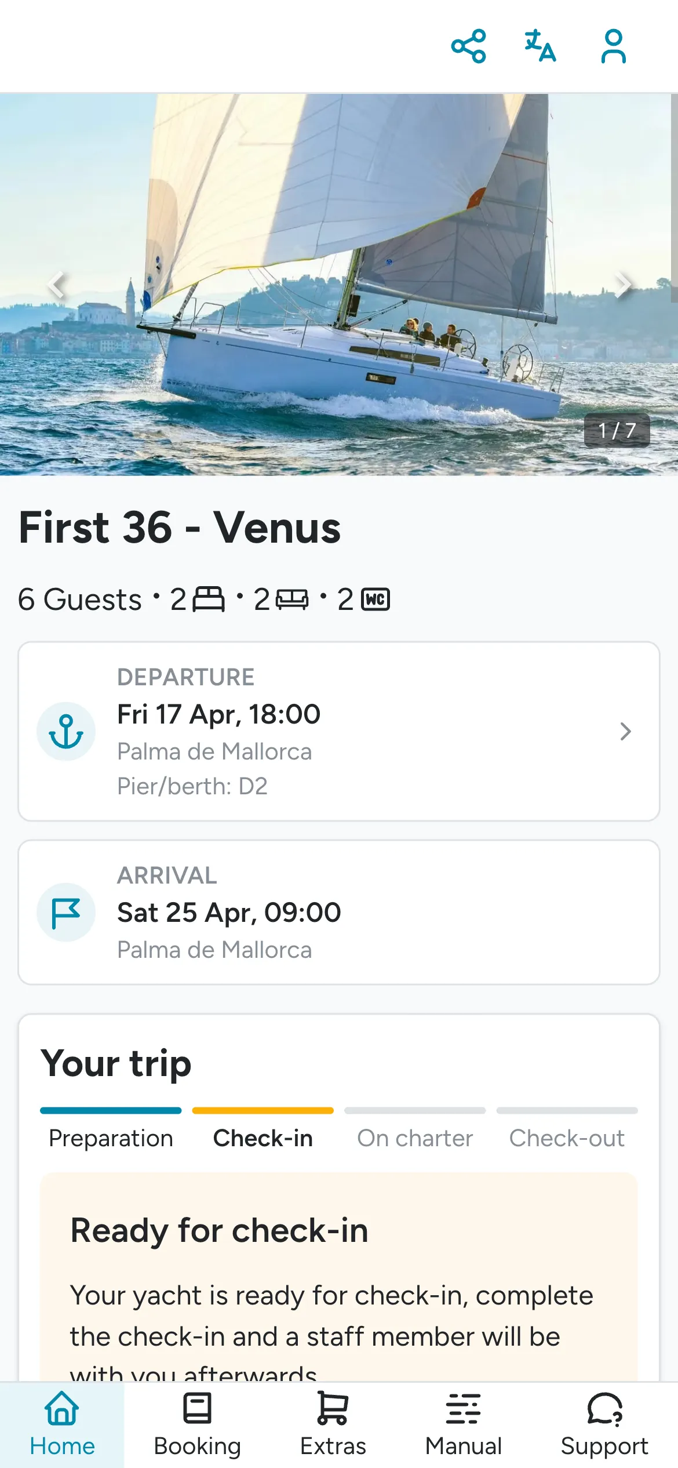Open the Departure Fri 17 Apr card
This screenshot has width=678, height=1468.
click(x=339, y=731)
